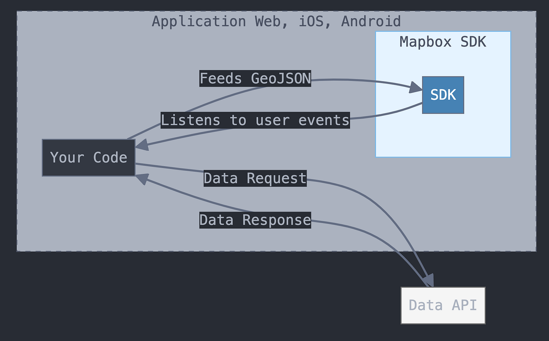Click the Data Request arrowhead near Data API
This screenshot has width=549, height=341.
point(429,280)
